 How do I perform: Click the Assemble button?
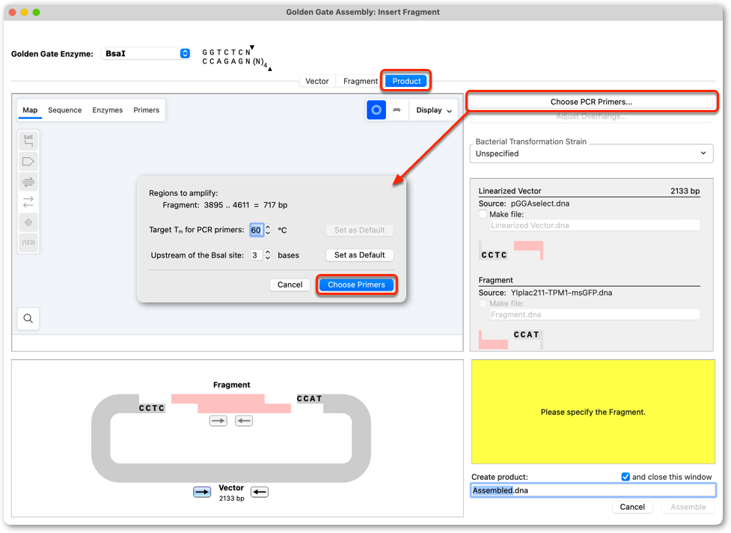click(x=688, y=507)
